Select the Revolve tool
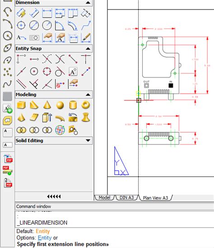This screenshot has height=248, width=214. 73,117
